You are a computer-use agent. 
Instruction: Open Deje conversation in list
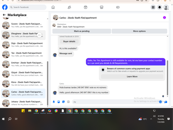[23, 45]
